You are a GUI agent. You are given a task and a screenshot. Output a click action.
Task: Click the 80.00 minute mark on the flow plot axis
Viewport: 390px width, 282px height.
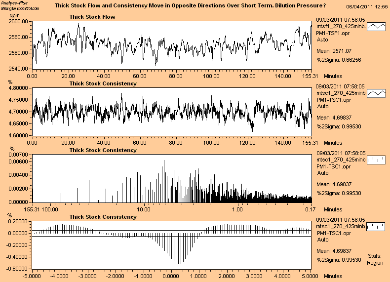pos(175,77)
